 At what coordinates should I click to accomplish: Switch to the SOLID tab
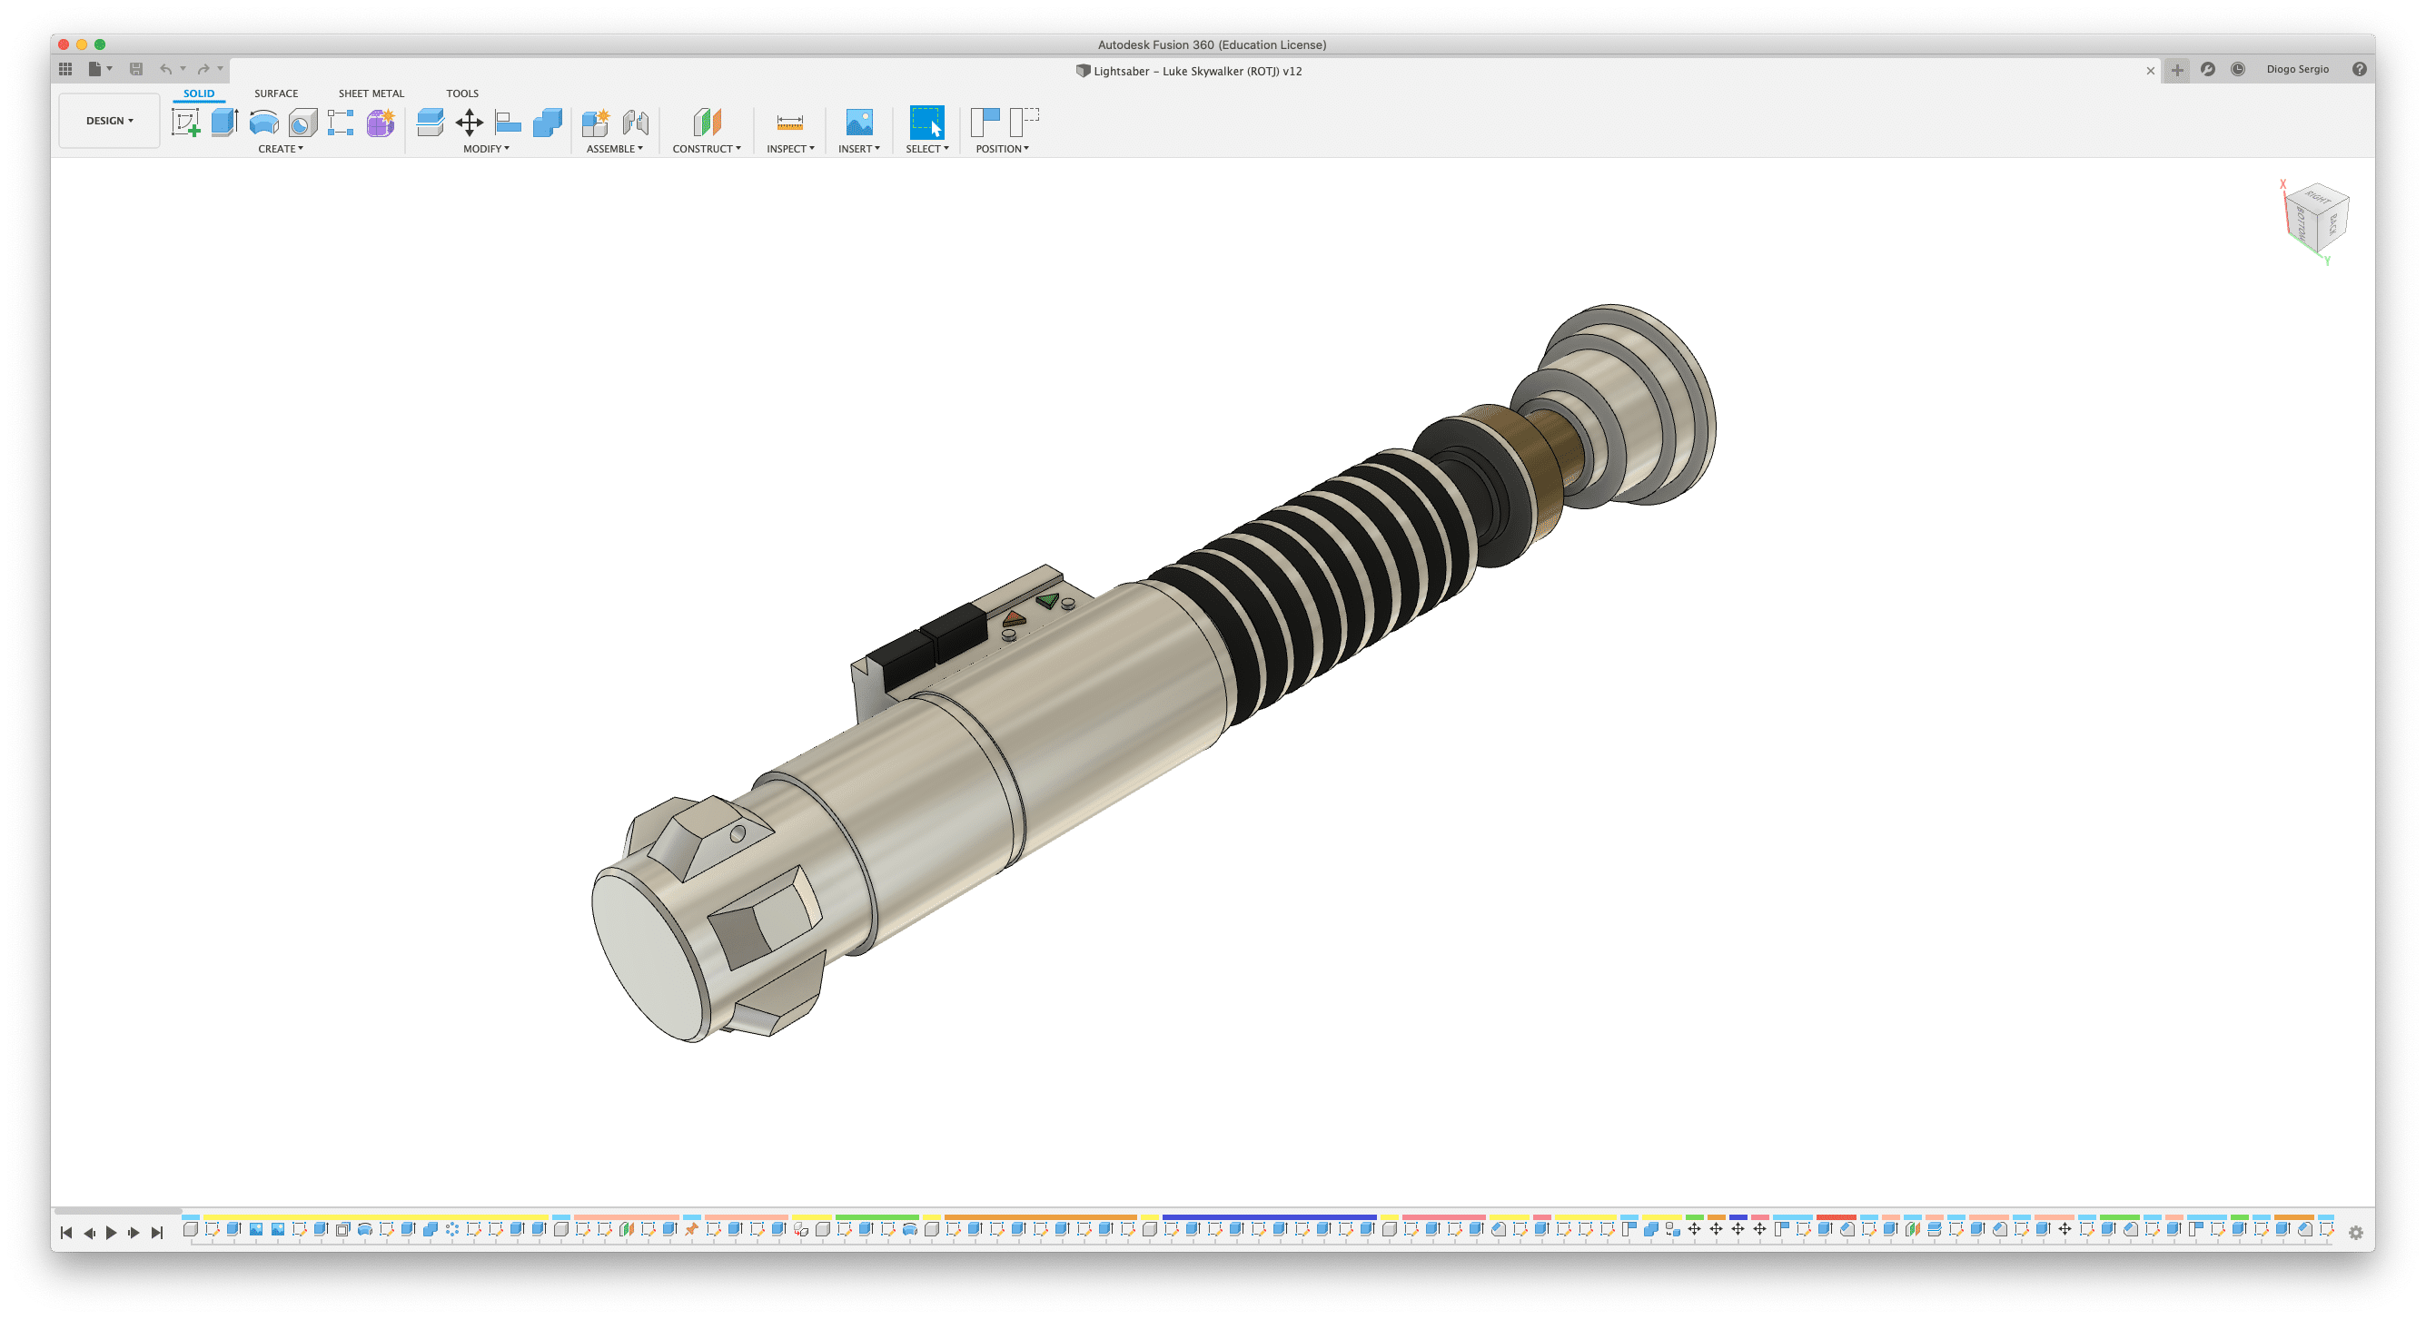199,94
